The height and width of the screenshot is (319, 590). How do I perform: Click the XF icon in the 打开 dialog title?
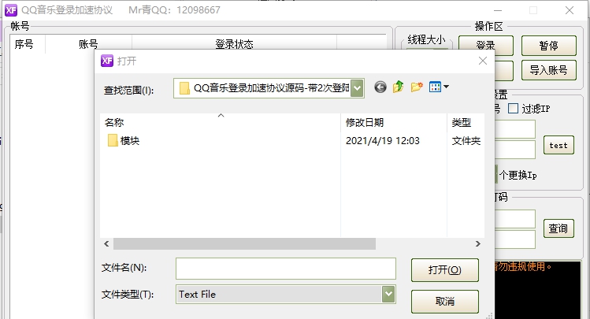pos(107,61)
